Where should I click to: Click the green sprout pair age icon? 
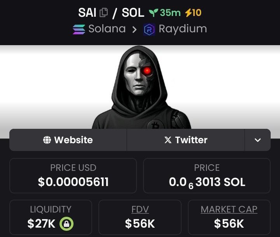(153, 13)
